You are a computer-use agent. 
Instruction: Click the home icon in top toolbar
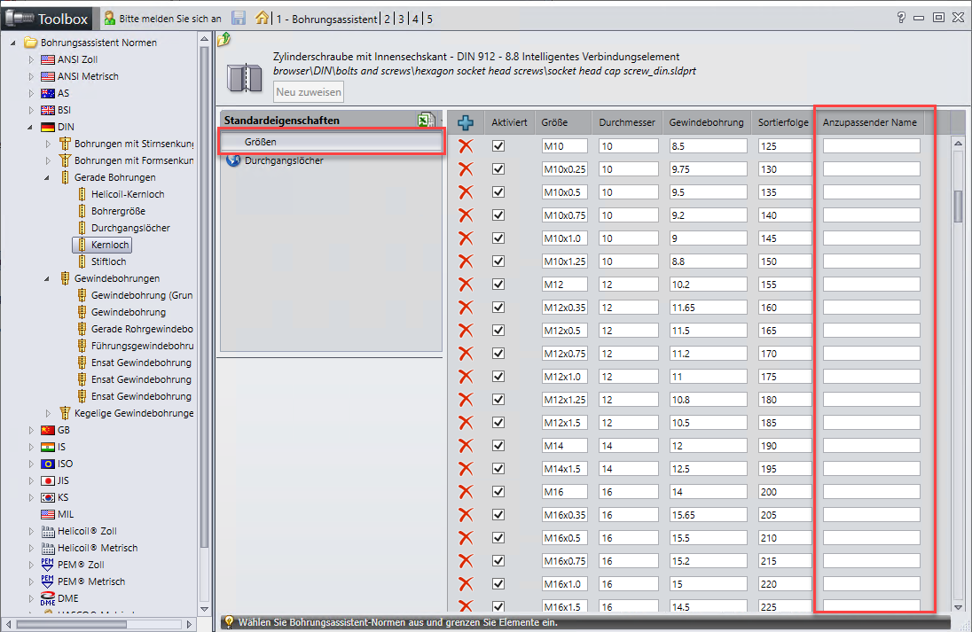tap(262, 18)
